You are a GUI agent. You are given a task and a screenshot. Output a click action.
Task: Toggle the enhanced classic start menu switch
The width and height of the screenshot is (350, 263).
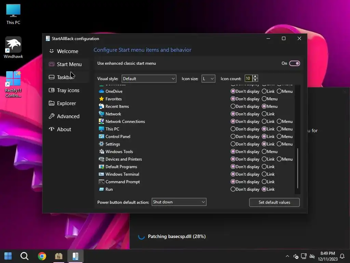pos(294,63)
